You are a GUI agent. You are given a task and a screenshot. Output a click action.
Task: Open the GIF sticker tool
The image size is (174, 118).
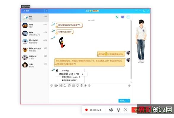pyautogui.click(x=56, y=85)
